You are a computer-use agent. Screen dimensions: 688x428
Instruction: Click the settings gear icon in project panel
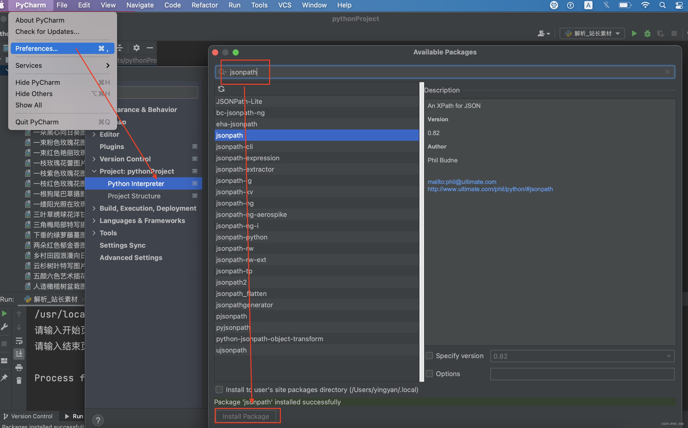click(136, 48)
